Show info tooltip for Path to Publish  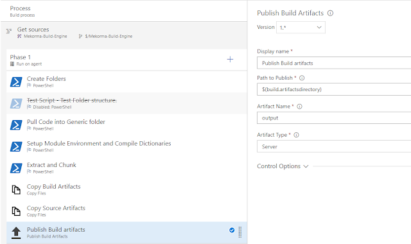(x=302, y=78)
